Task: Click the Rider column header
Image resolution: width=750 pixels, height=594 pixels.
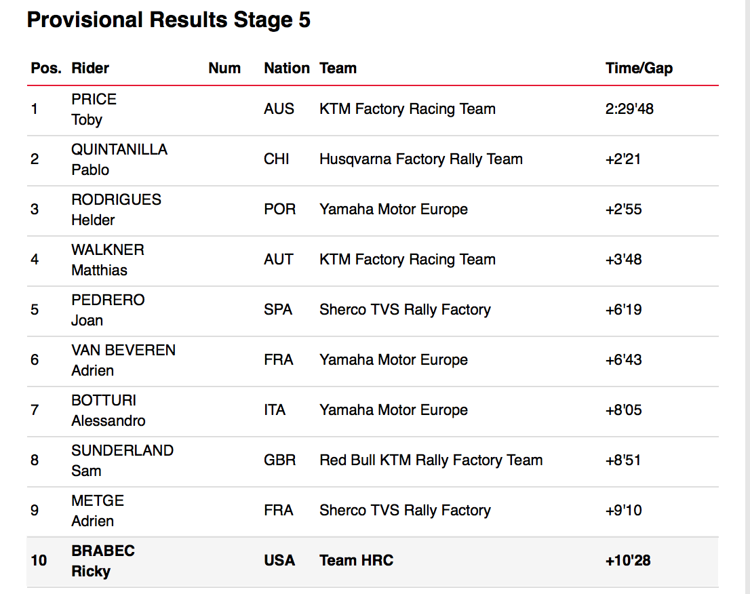Action: [x=90, y=68]
